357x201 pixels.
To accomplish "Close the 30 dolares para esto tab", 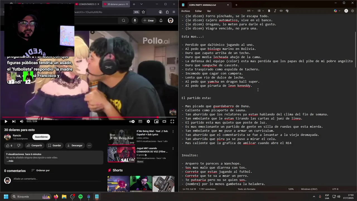I will coord(127,4).
